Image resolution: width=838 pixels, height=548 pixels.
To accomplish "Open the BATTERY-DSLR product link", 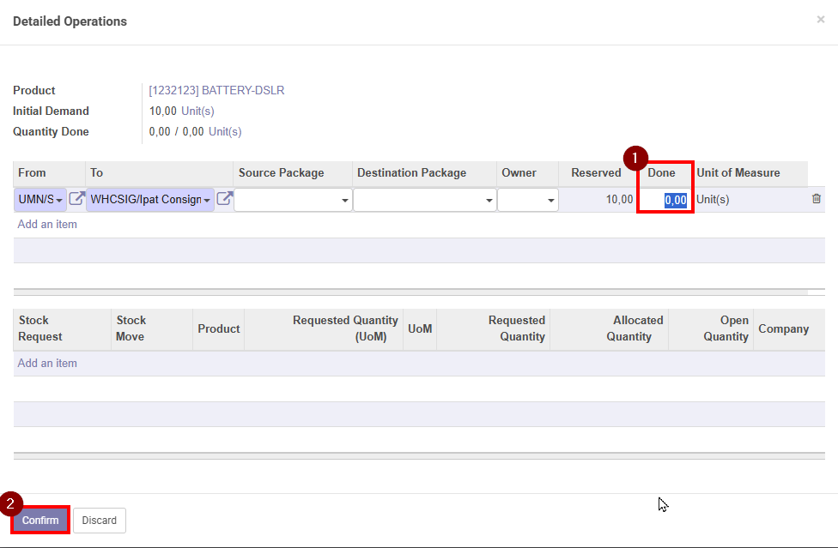I will [216, 90].
